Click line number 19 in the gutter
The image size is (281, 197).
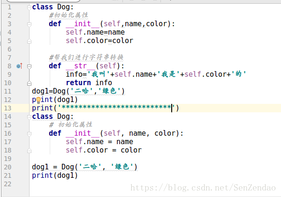coord(8,159)
